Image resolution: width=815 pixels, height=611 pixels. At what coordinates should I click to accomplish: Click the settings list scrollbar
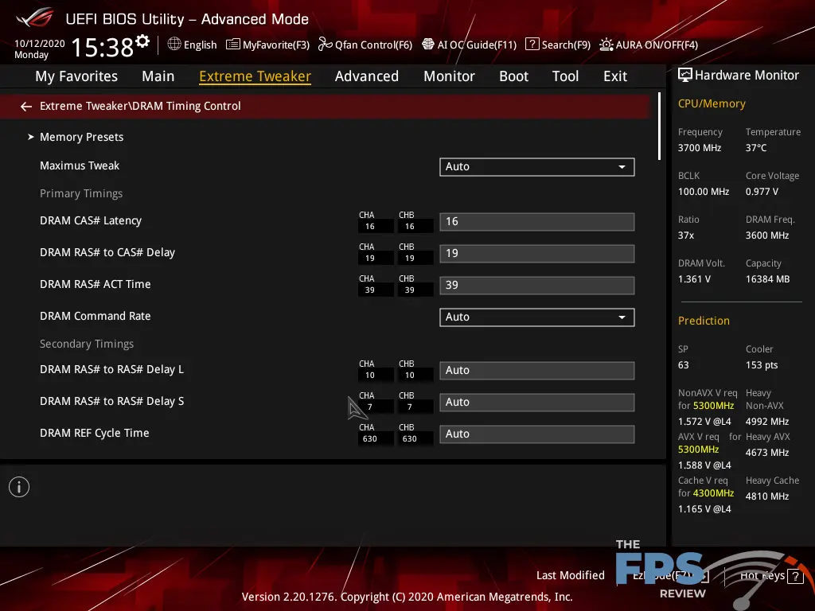pyautogui.click(x=659, y=126)
